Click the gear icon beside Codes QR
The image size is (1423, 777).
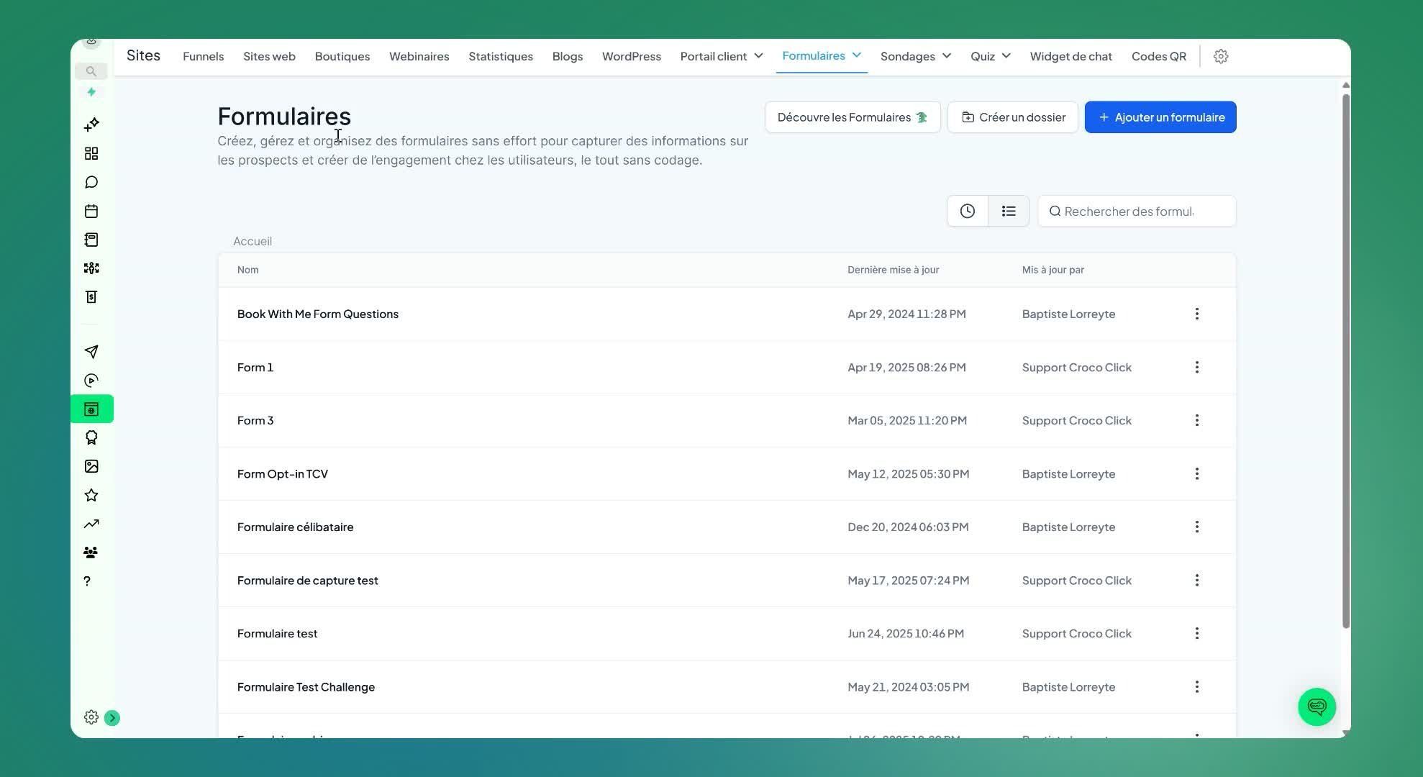(x=1221, y=56)
